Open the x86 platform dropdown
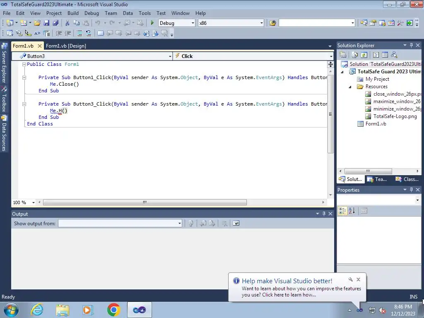This screenshot has width=424, height=318. (262, 23)
